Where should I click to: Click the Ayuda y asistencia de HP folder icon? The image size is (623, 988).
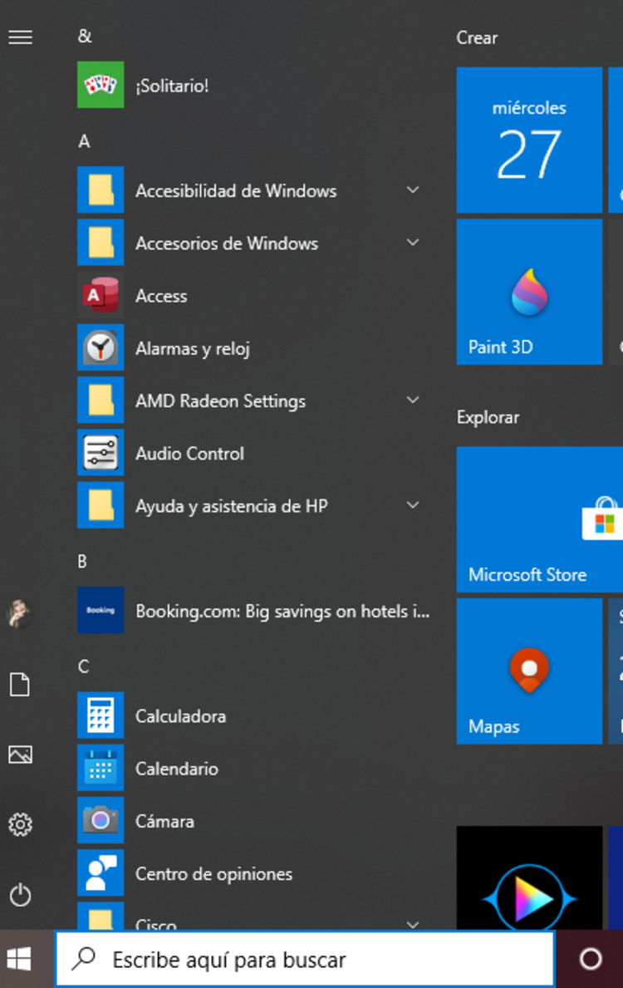tap(101, 505)
